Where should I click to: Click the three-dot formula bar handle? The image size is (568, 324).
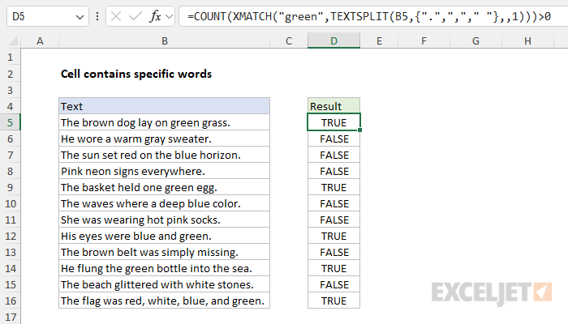[x=97, y=16]
